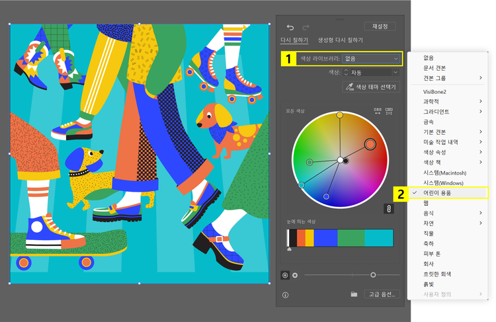Viewport: 496px width, 322px height.
Task: Choose 축하 in the library menu
Action: (429, 243)
